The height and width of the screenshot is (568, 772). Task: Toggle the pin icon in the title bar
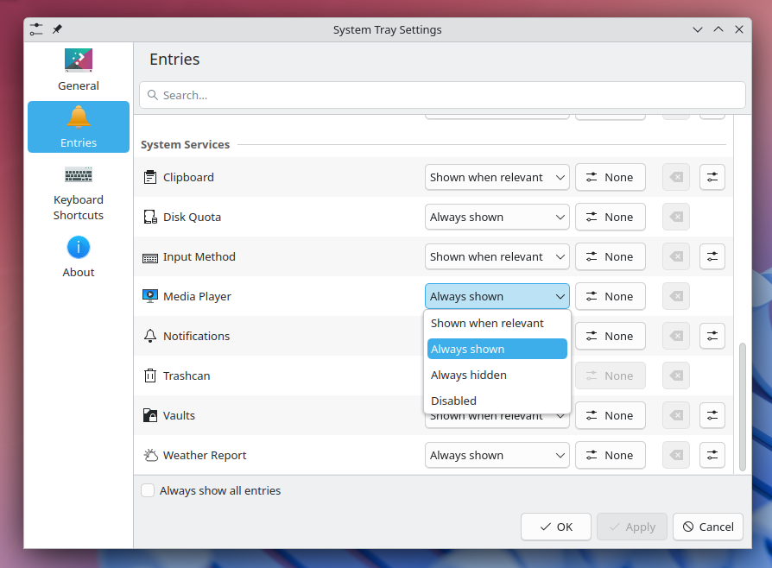[x=57, y=29]
